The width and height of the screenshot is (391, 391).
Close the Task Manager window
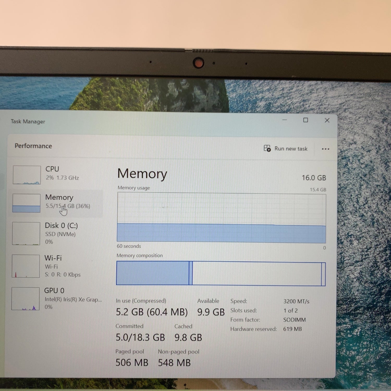point(327,120)
